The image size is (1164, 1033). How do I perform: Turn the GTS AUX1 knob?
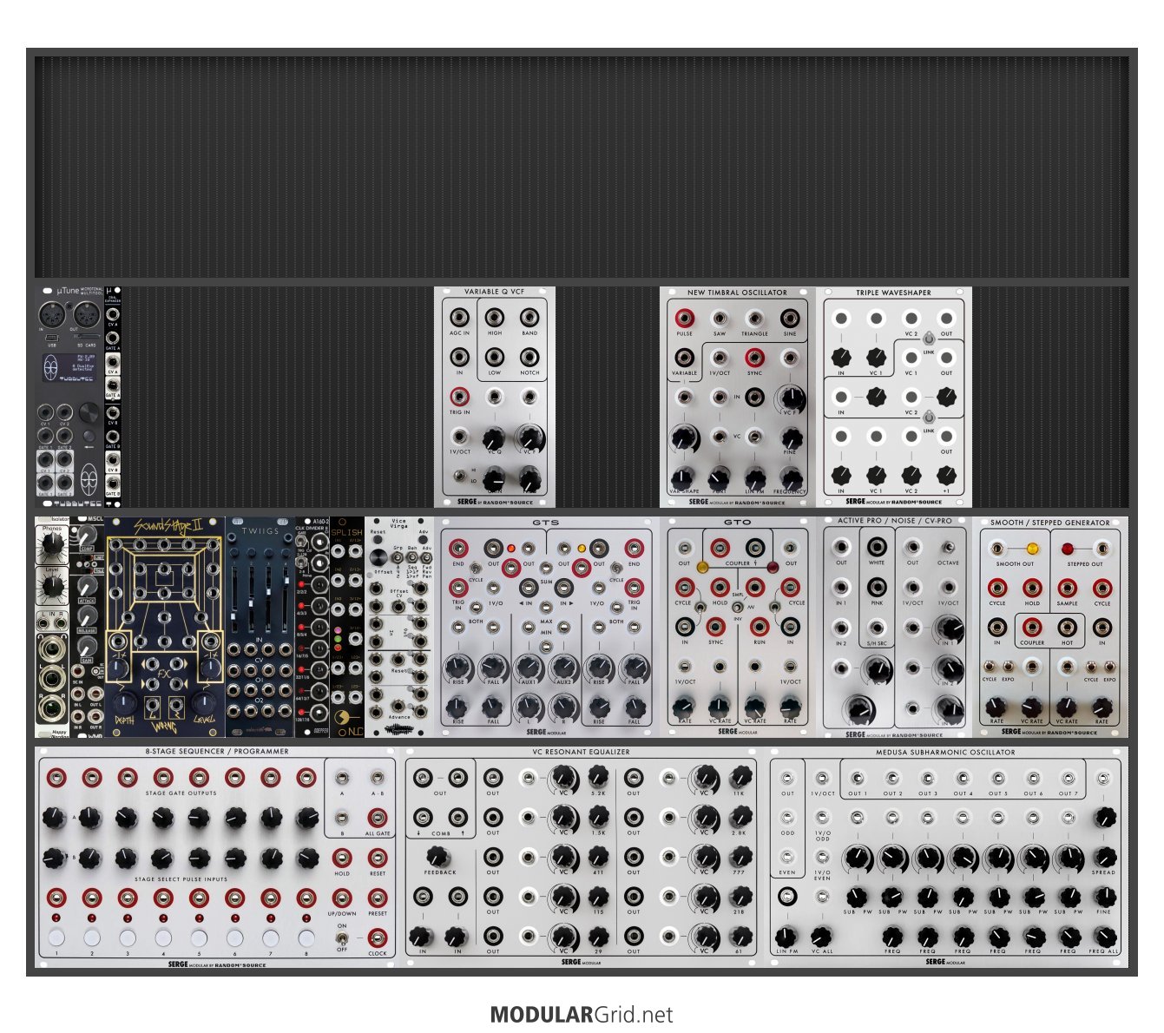pos(528,668)
